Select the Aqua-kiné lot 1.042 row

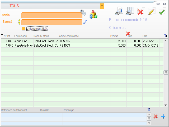point(53,41)
